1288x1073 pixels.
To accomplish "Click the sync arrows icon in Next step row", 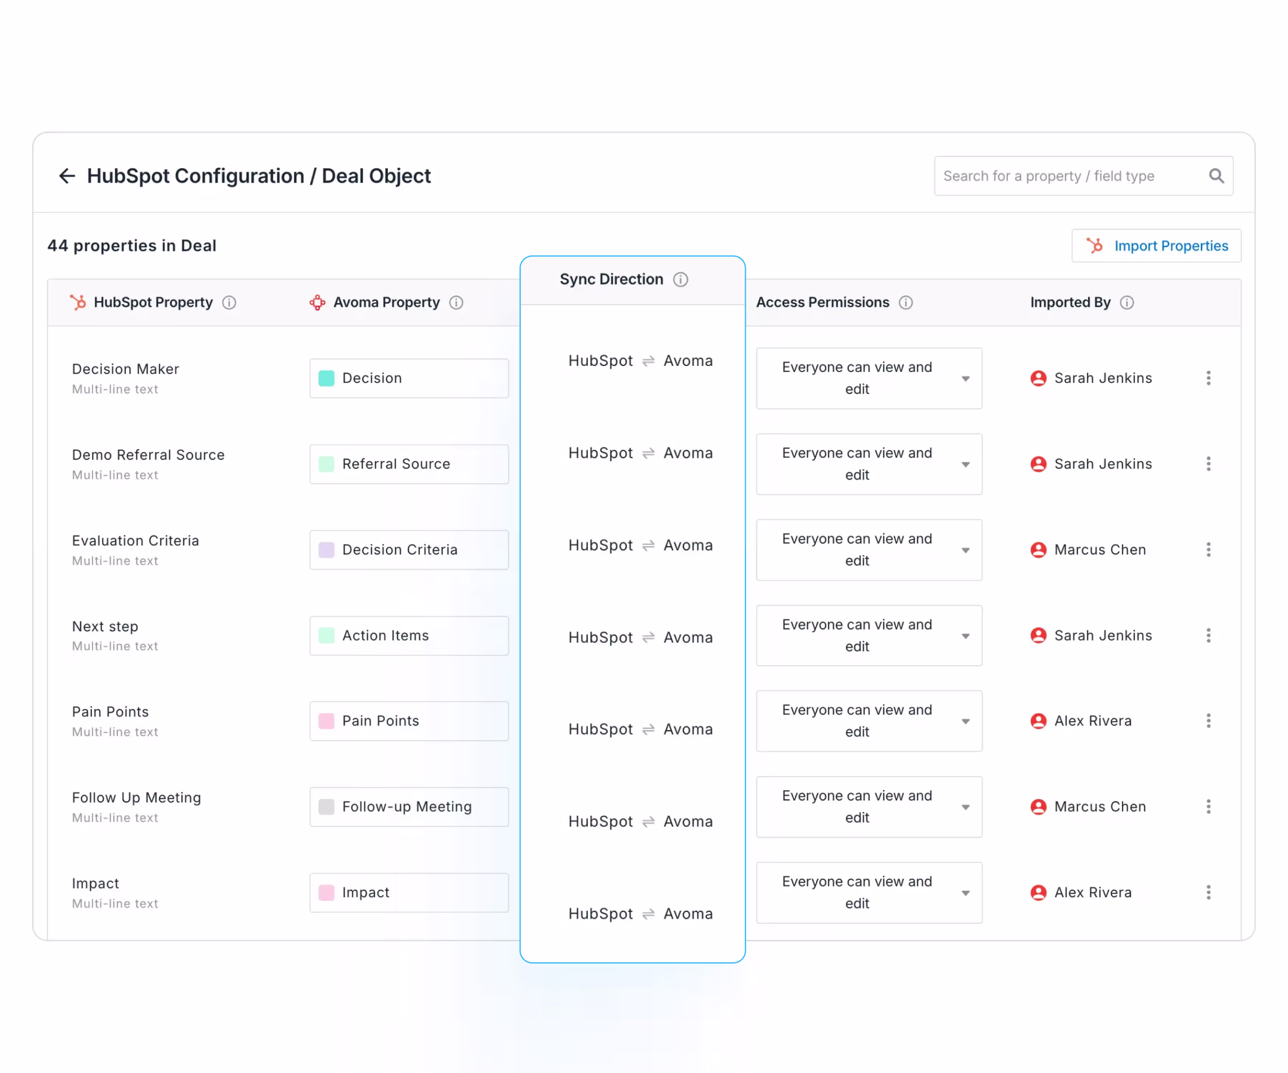I will (x=648, y=638).
